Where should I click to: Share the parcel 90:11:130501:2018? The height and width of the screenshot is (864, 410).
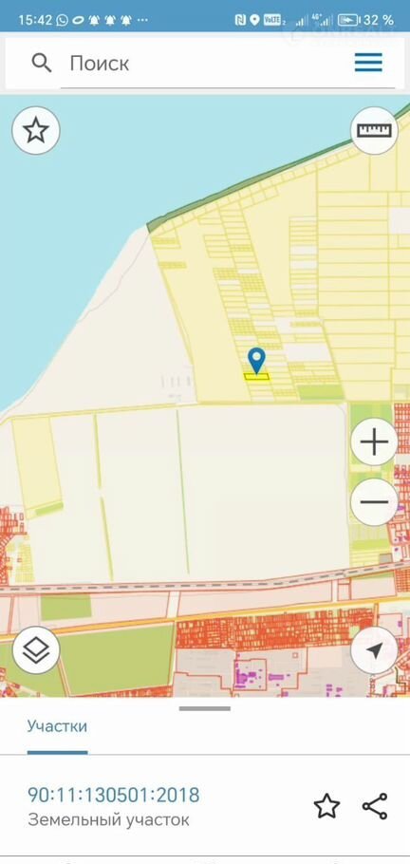coord(375,806)
